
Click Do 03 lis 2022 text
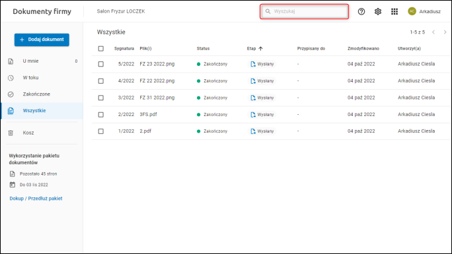click(x=34, y=185)
